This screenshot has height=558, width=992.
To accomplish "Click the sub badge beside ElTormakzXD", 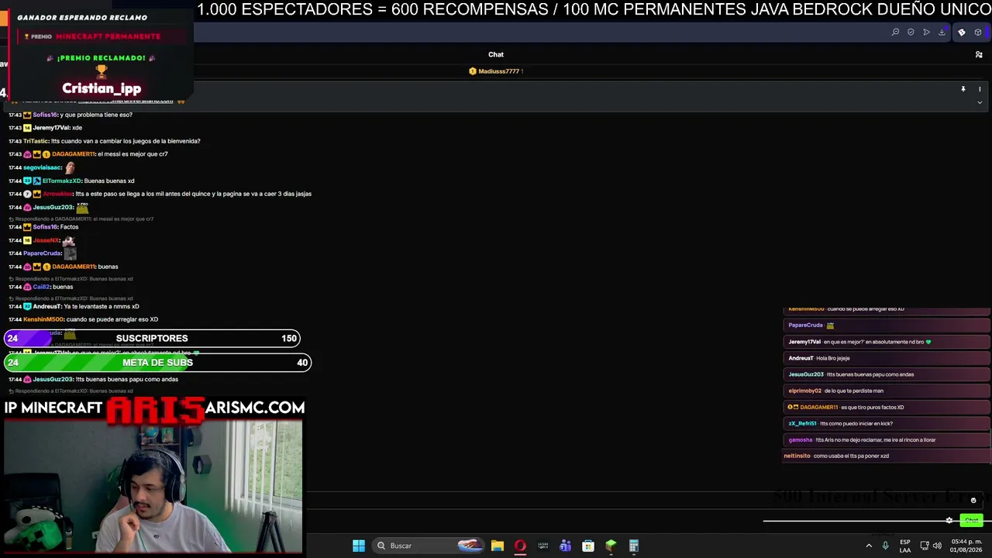I will [x=27, y=181].
